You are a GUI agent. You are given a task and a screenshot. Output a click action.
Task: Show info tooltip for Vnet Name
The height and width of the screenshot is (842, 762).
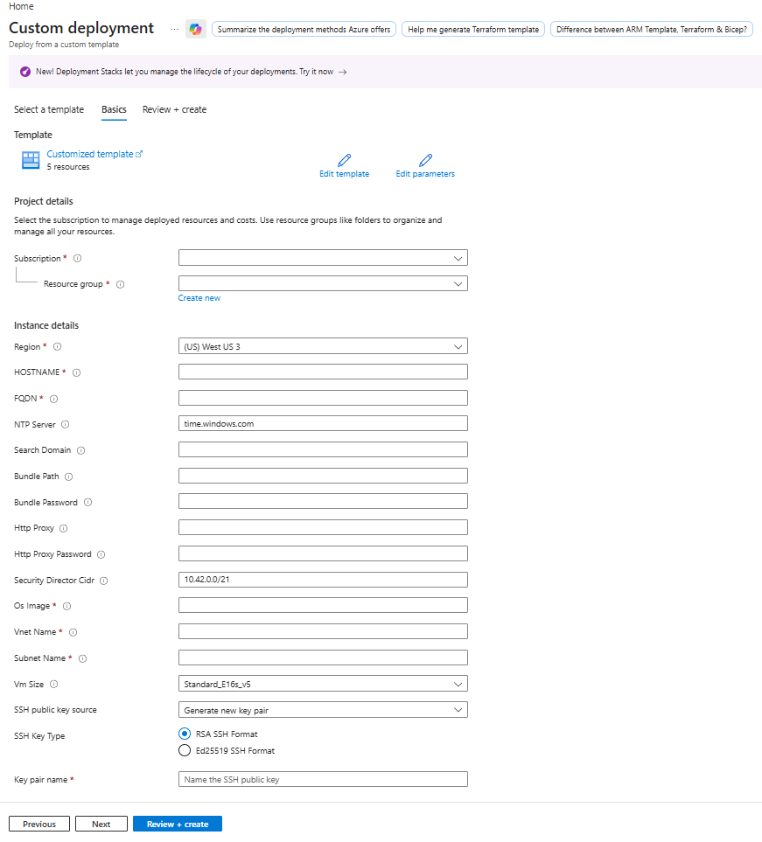pos(73,632)
